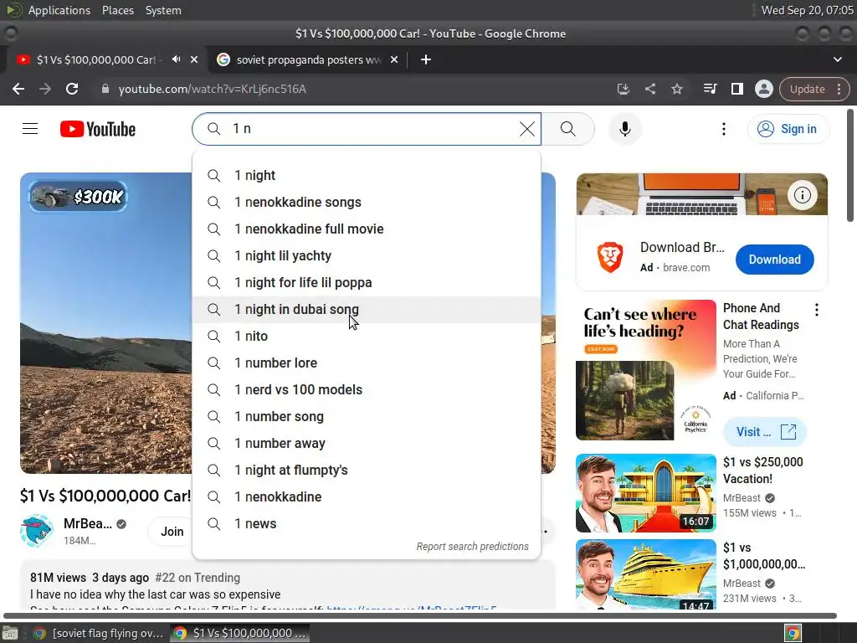Choose suggestion '1 number lore'

pos(367,363)
